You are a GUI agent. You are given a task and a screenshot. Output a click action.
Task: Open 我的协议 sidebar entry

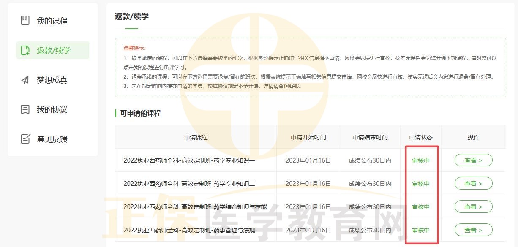52,109
